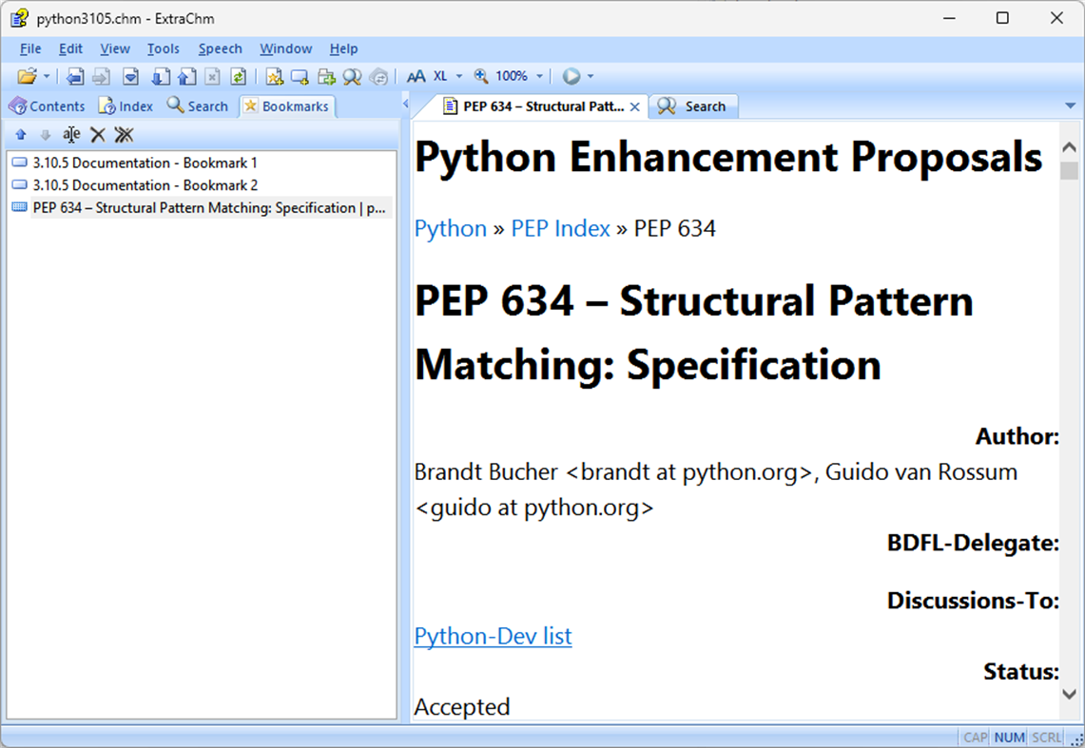Click the scrollbar down arrow in document
1085x748 pixels.
(1069, 694)
